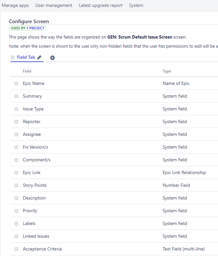Image resolution: width=218 pixels, height=256 pixels.
Task: Click the drag handle for Priority row
Action: coord(16,211)
